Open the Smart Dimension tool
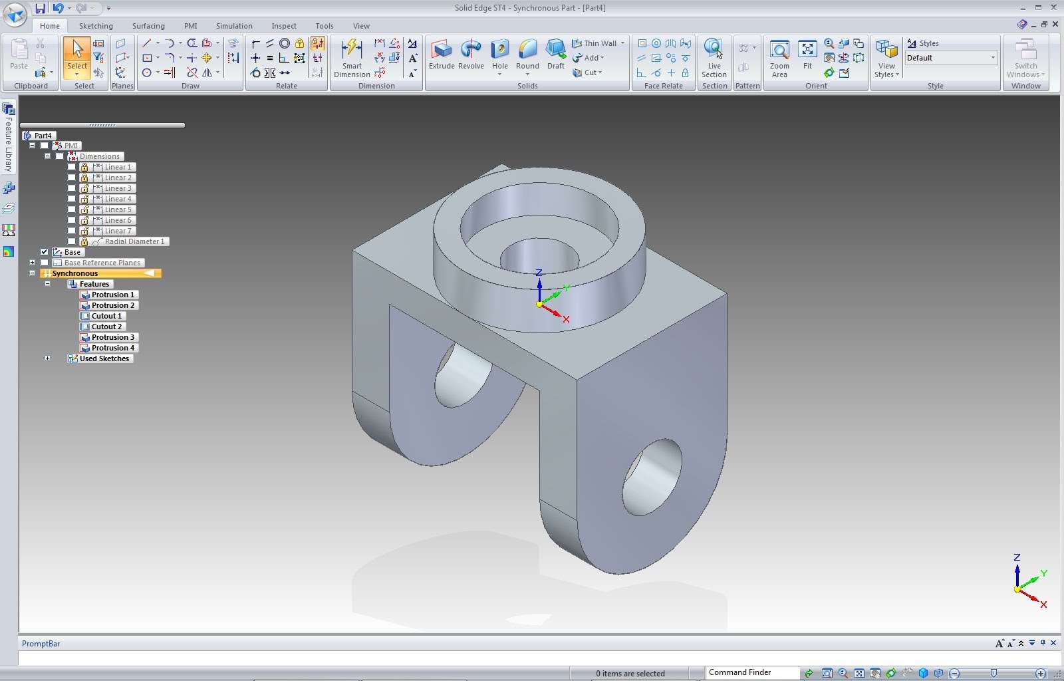 352,57
